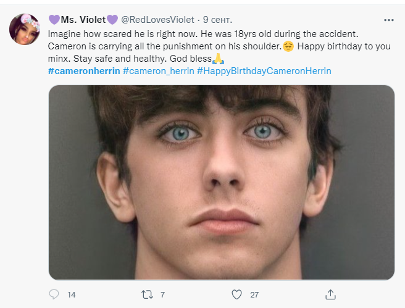Click the purple heart after Ms. Violet
This screenshot has height=308, width=405.
111,19
